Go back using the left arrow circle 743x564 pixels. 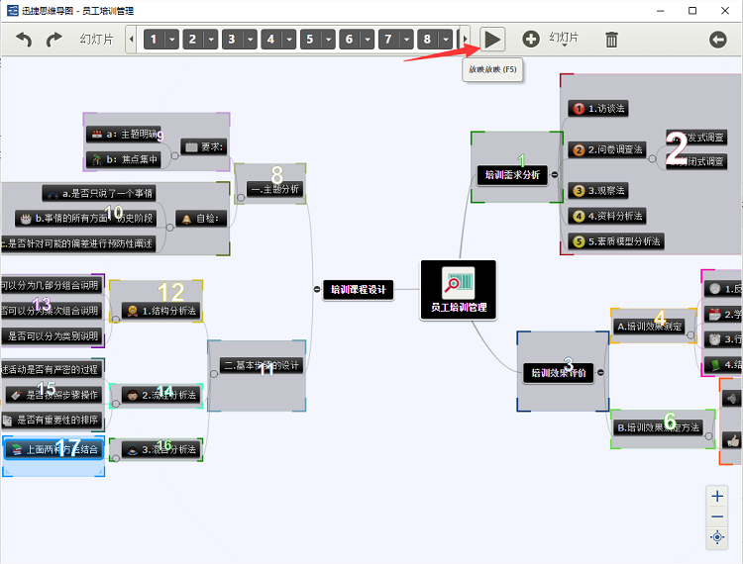tap(718, 40)
